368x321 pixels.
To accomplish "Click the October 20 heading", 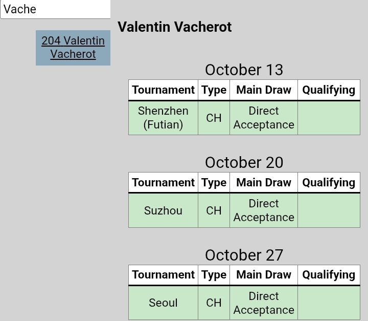I will (x=244, y=162).
